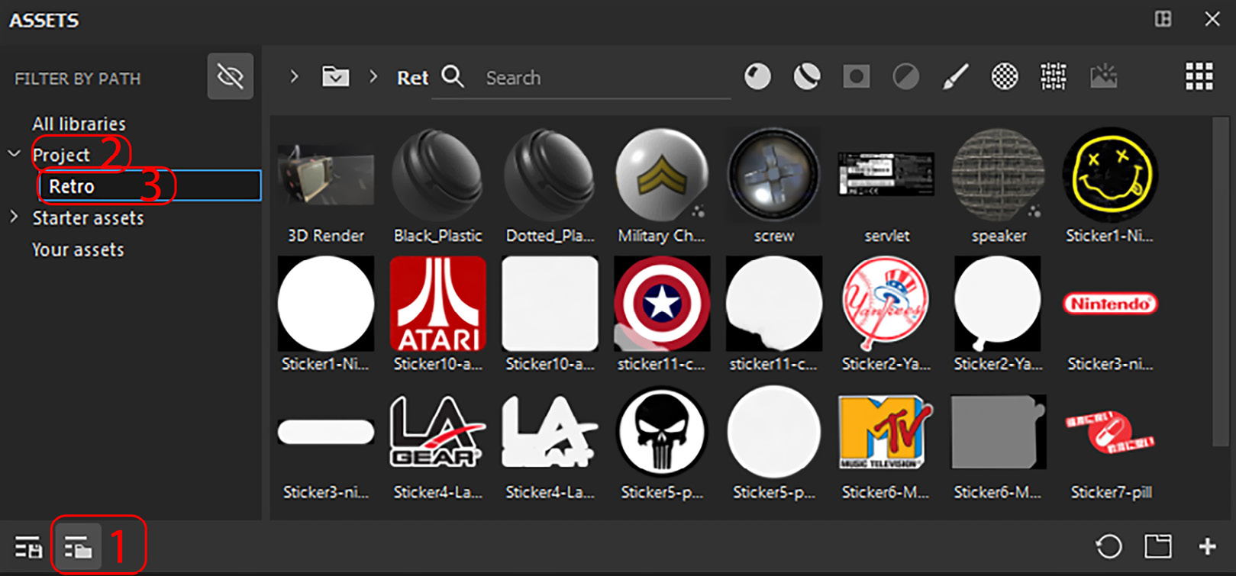Select Starter assets library

tap(88, 218)
